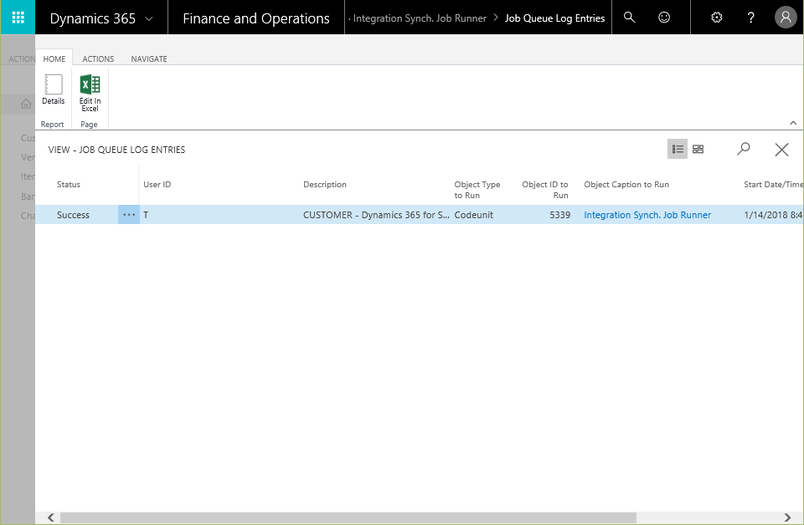804x525 pixels.
Task: Click the horizontal scrollbar left arrow
Action: click(x=51, y=517)
